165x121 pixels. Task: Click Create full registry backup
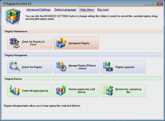[x=30, y=90]
